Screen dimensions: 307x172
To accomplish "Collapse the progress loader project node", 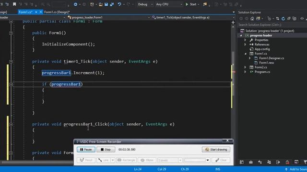I will coord(241,35).
